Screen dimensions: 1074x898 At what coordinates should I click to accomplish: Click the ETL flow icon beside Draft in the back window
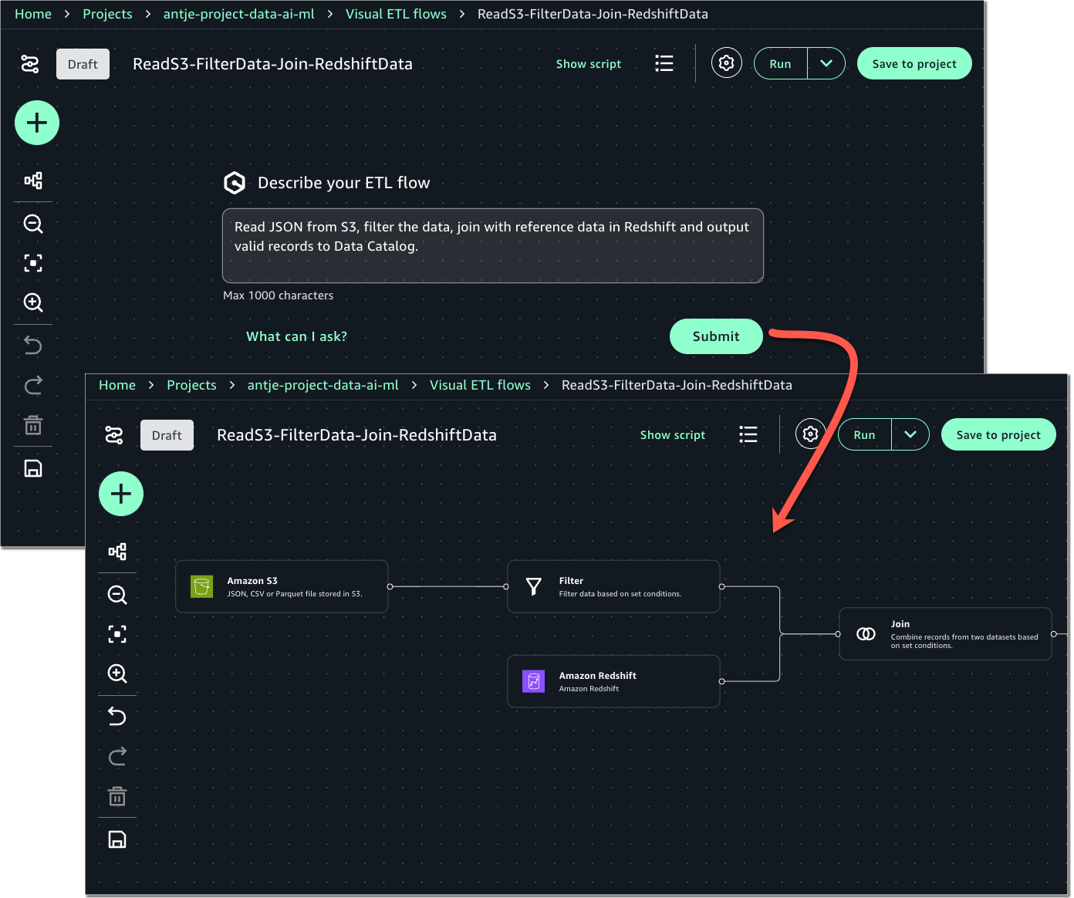[x=30, y=64]
